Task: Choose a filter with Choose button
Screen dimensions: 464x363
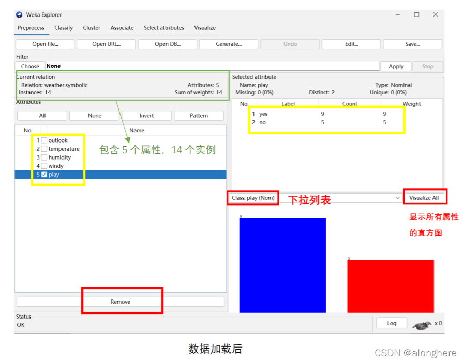Action: click(x=30, y=66)
